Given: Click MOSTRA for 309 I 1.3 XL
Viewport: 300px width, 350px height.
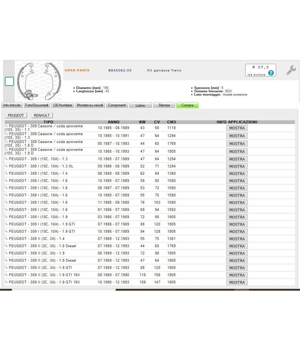Looking at the screenshot, I should pos(237,166).
